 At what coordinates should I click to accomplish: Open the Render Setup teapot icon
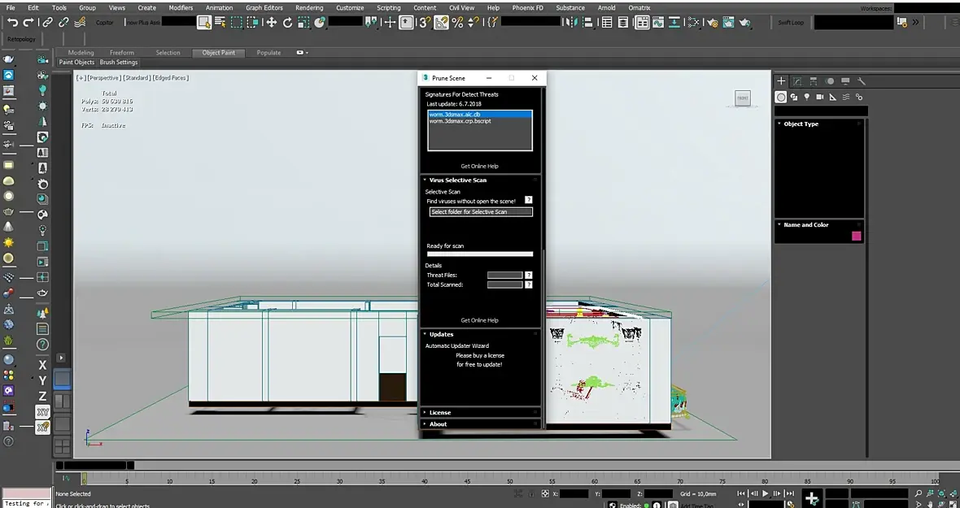712,23
